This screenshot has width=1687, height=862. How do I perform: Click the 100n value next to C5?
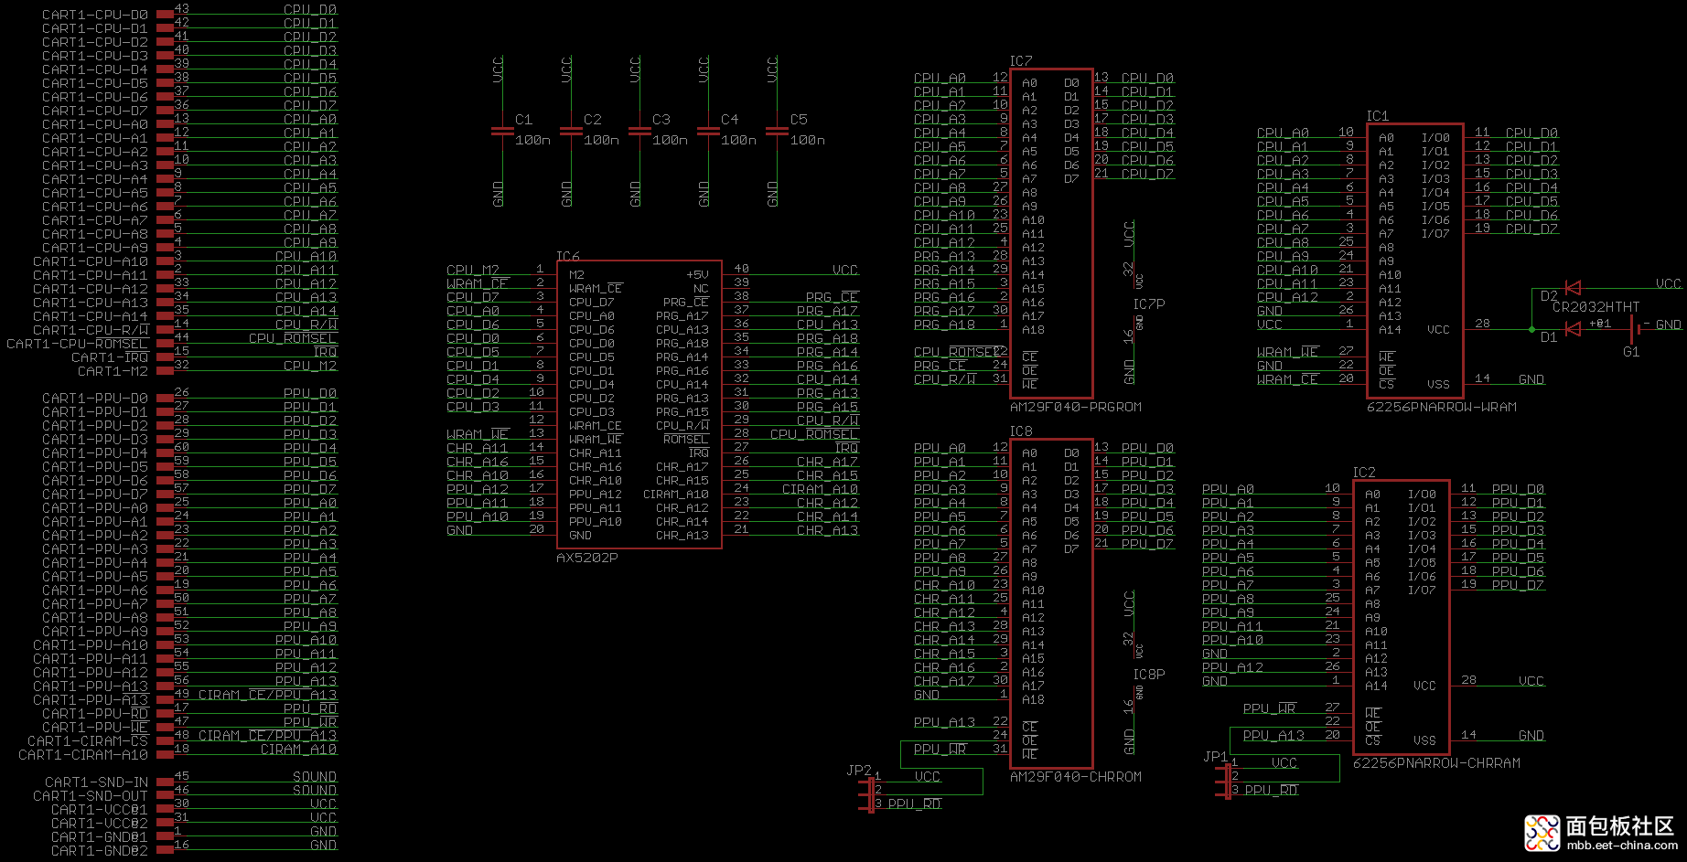(807, 141)
